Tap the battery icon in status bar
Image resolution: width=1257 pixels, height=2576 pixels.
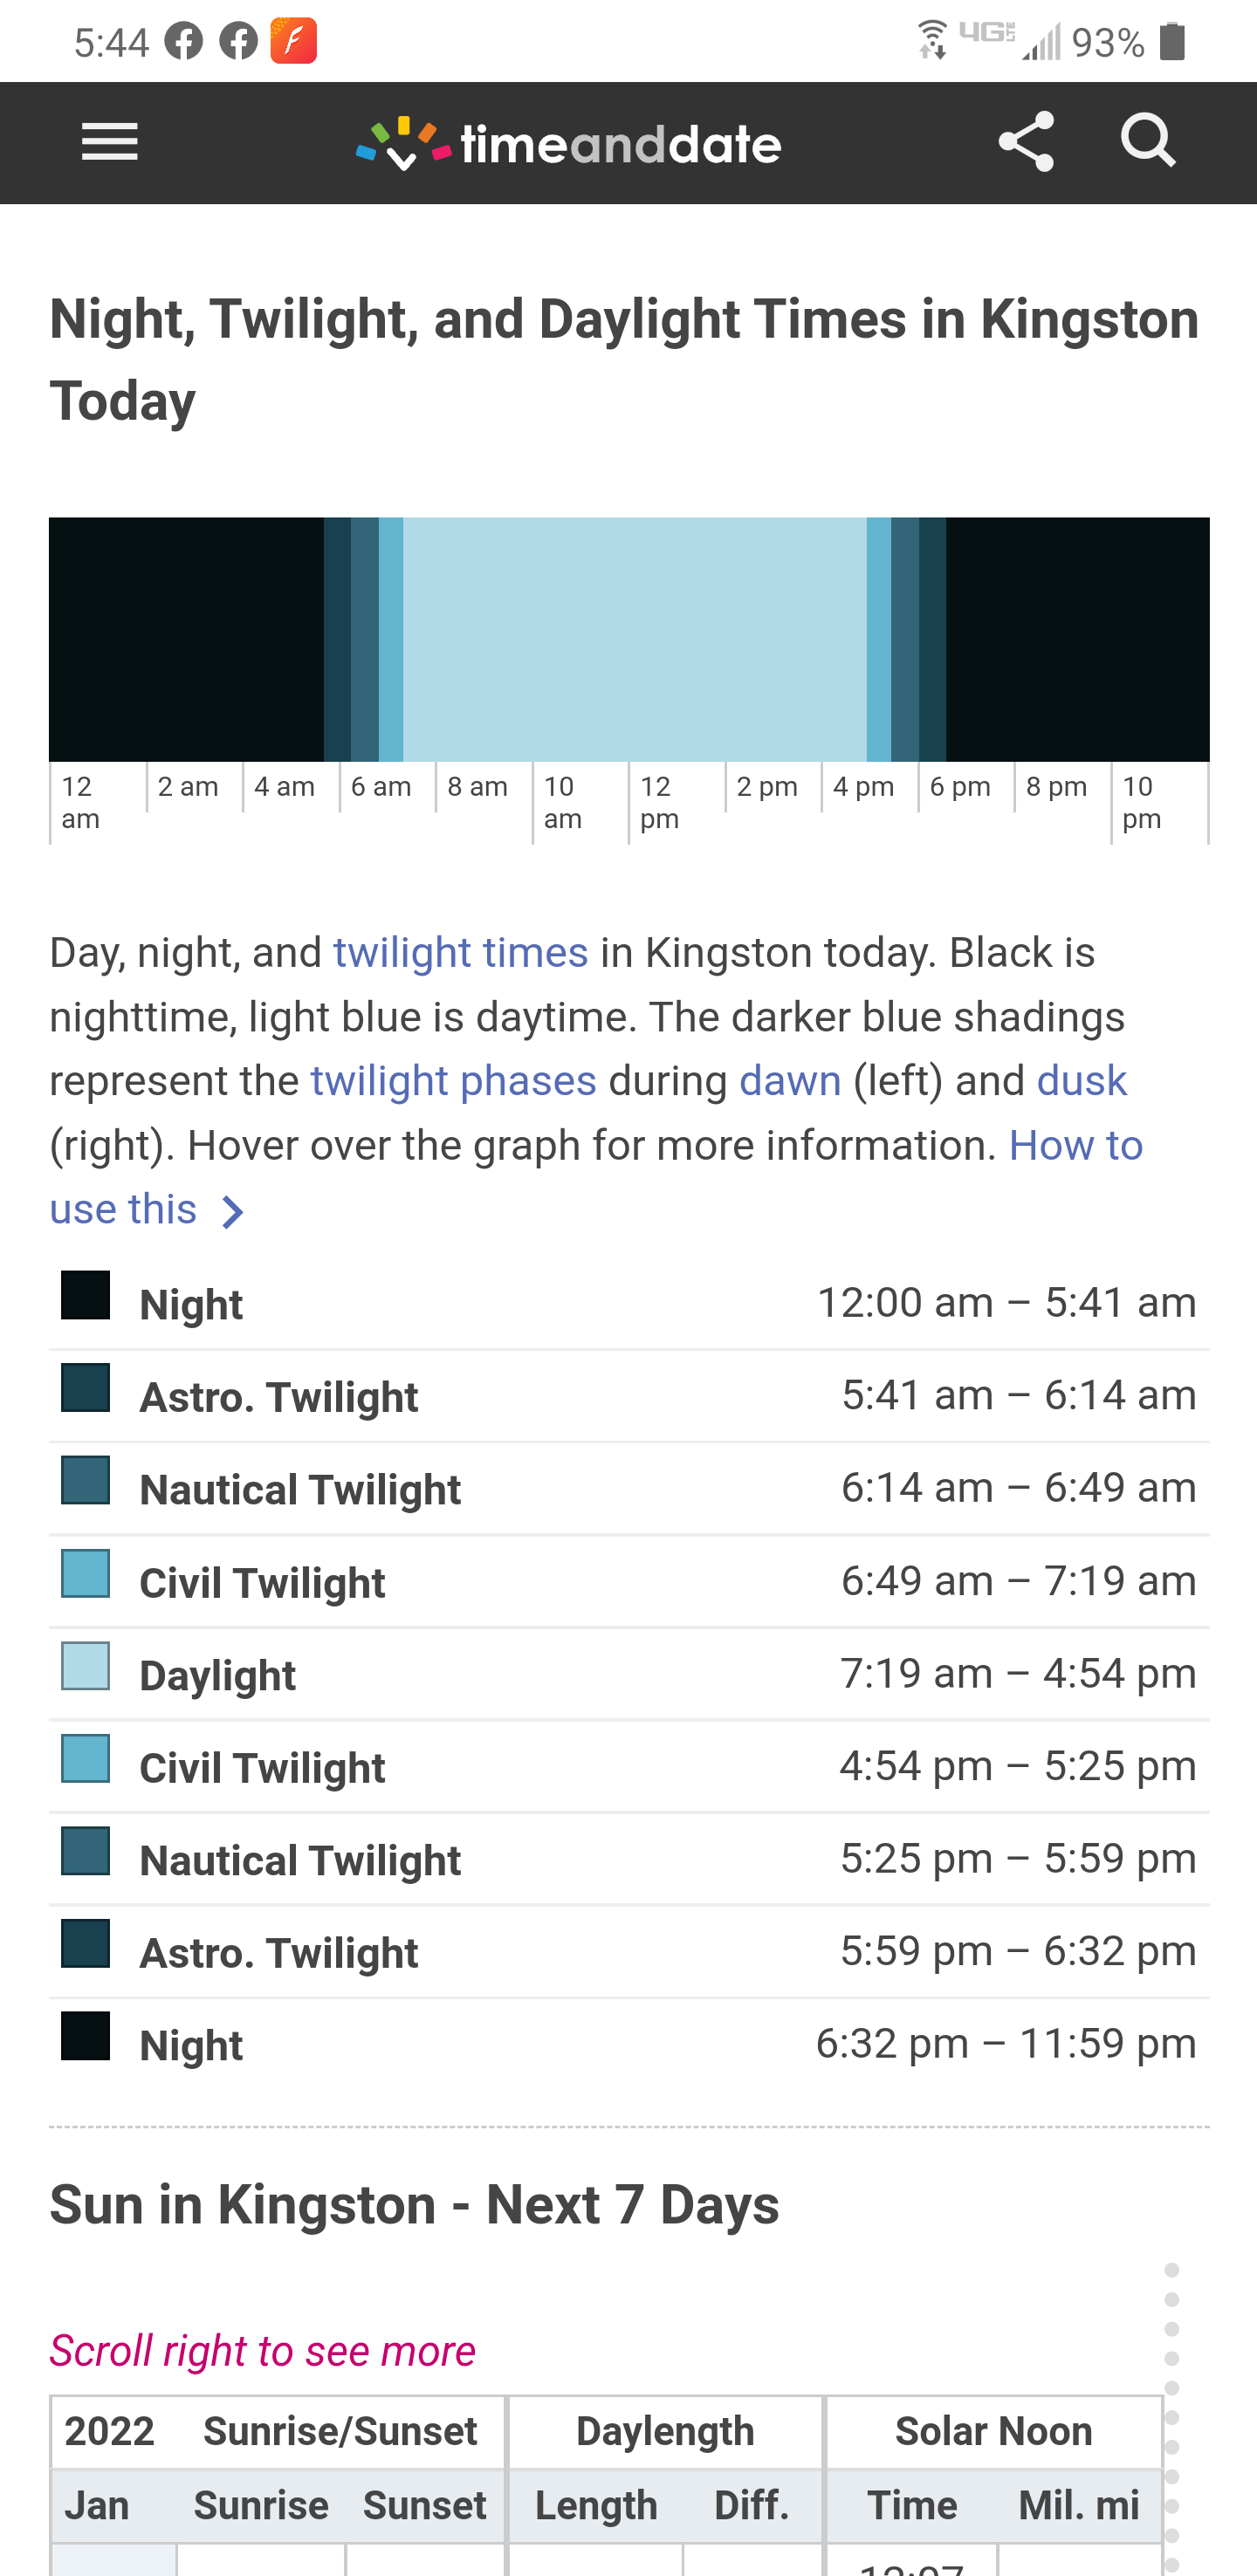1172,42
